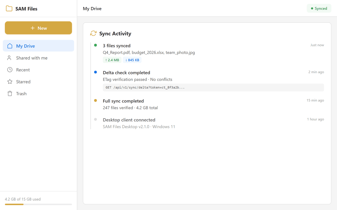Open Recent via the clock icon
This screenshot has height=210, width=337.
point(10,70)
